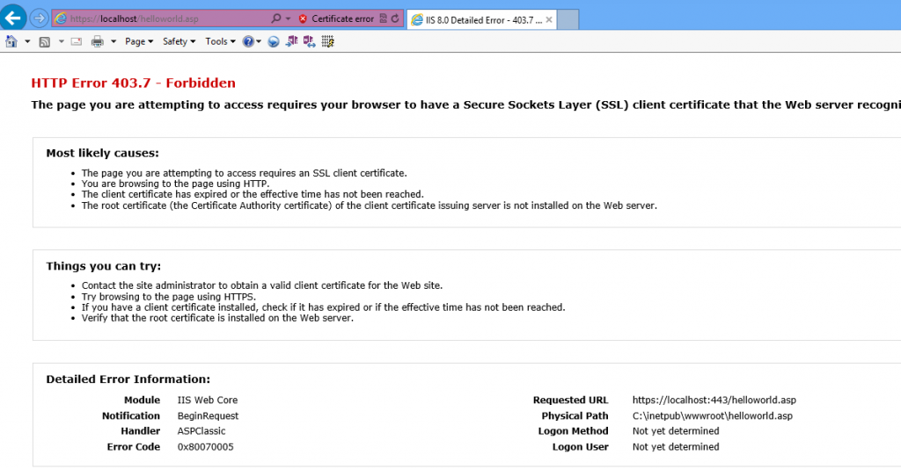Click the red Certificate error shield icon
Viewport: 901px width, 469px height.
tap(303, 19)
